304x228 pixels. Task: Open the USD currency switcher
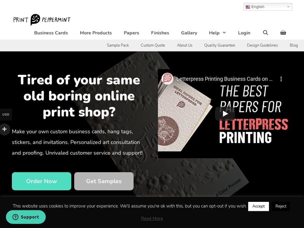click(x=6, y=115)
